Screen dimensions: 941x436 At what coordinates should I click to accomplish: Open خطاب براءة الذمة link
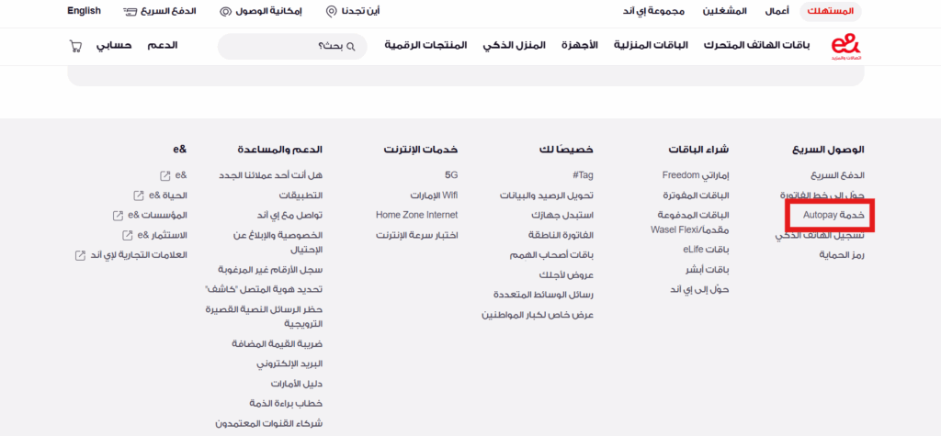pos(287,404)
